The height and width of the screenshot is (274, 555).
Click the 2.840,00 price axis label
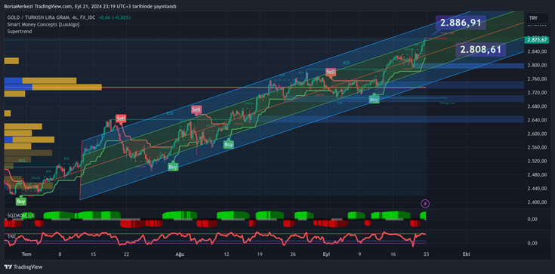(536, 51)
